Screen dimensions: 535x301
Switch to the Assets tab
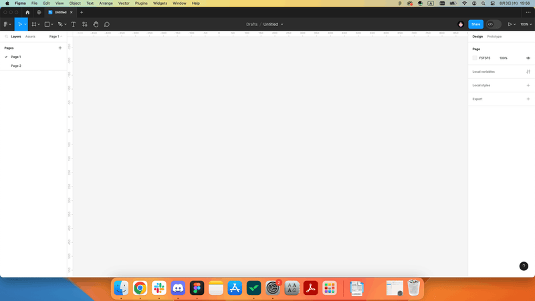click(30, 37)
